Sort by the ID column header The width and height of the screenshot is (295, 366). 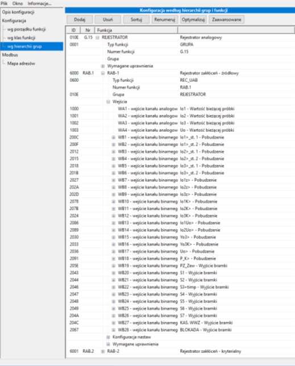point(73,30)
